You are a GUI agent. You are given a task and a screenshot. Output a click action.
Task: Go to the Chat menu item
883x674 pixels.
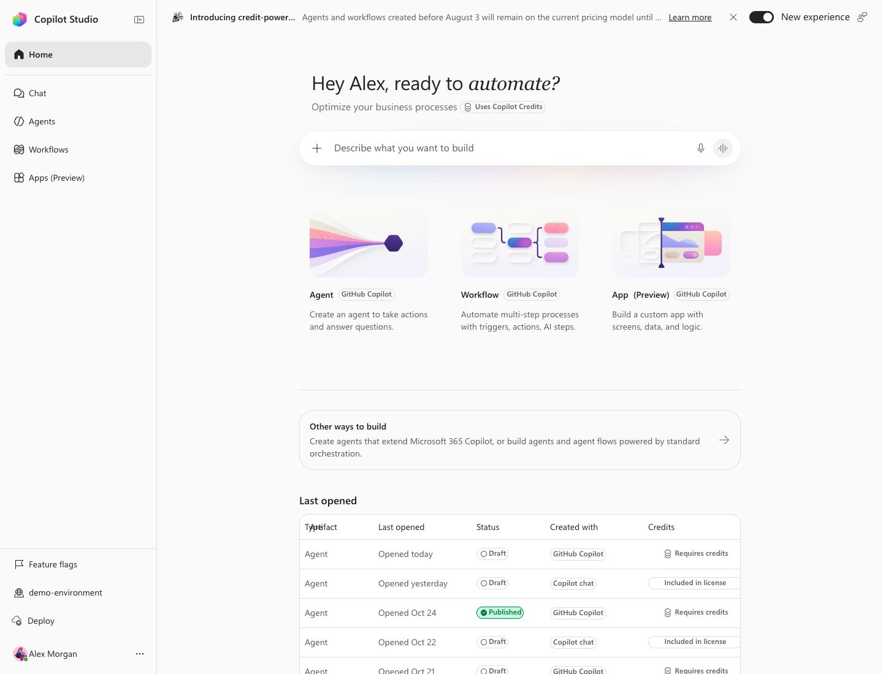click(78, 93)
